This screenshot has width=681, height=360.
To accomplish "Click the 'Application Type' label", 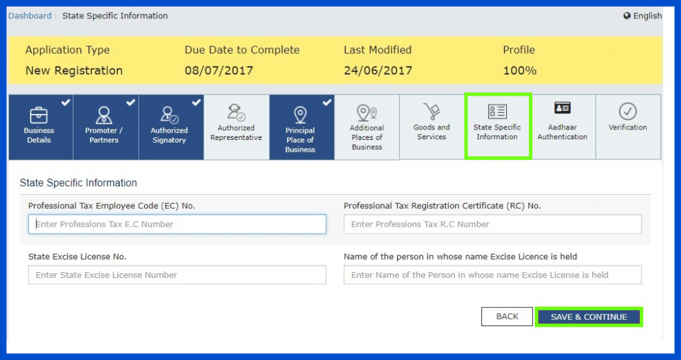I will 67,50.
